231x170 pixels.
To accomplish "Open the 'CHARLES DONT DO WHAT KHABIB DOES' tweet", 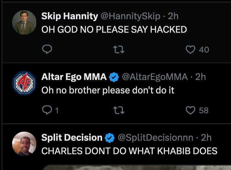I will click(x=129, y=151).
